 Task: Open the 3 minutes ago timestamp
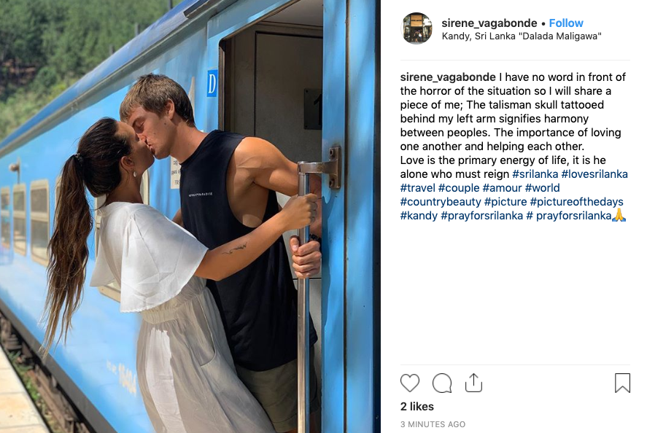click(x=433, y=424)
